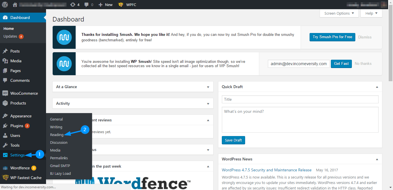Collapse the past week widget arrow
Viewport: 393px width, 190px height.
(x=208, y=166)
